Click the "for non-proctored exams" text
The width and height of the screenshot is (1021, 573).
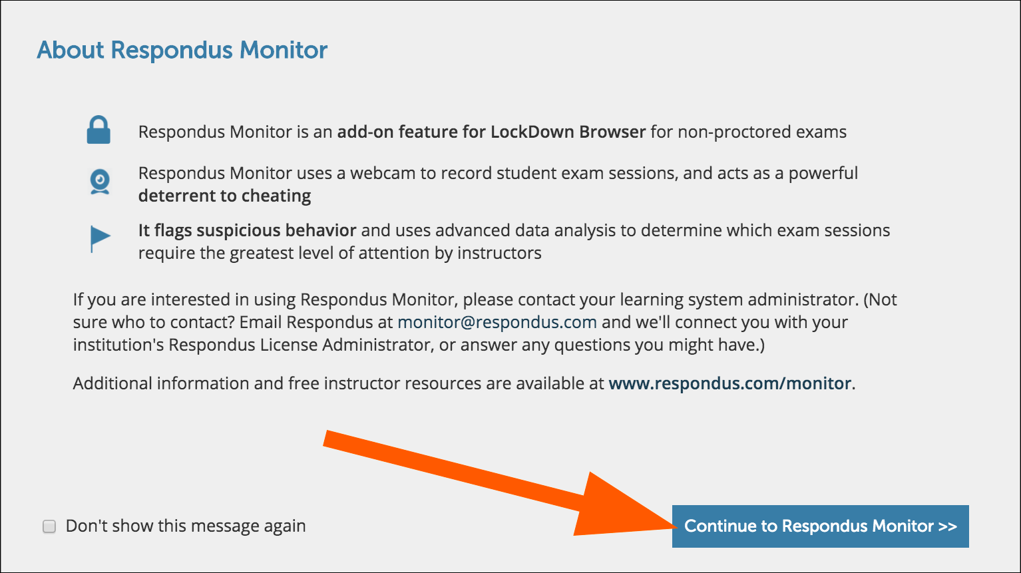tap(748, 132)
